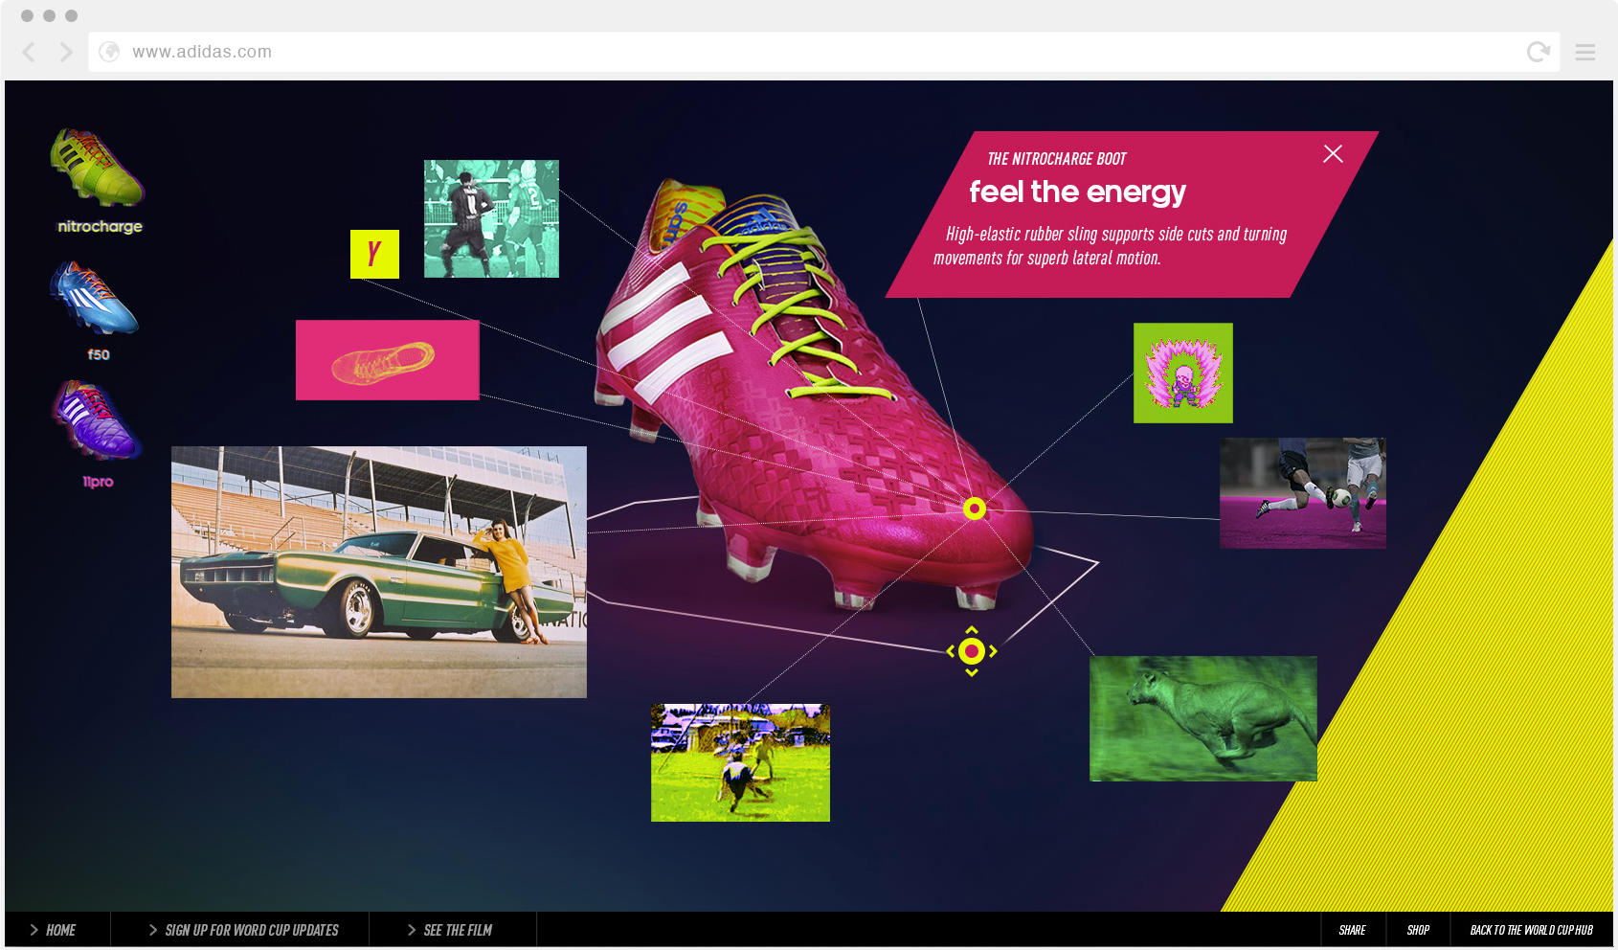Click the globe icon in address bar
Screen dimensions: 1618x950
(x=109, y=52)
